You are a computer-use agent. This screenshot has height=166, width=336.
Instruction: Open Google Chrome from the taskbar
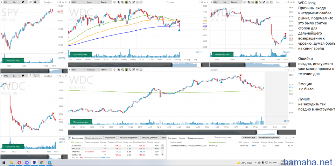(x=42, y=163)
